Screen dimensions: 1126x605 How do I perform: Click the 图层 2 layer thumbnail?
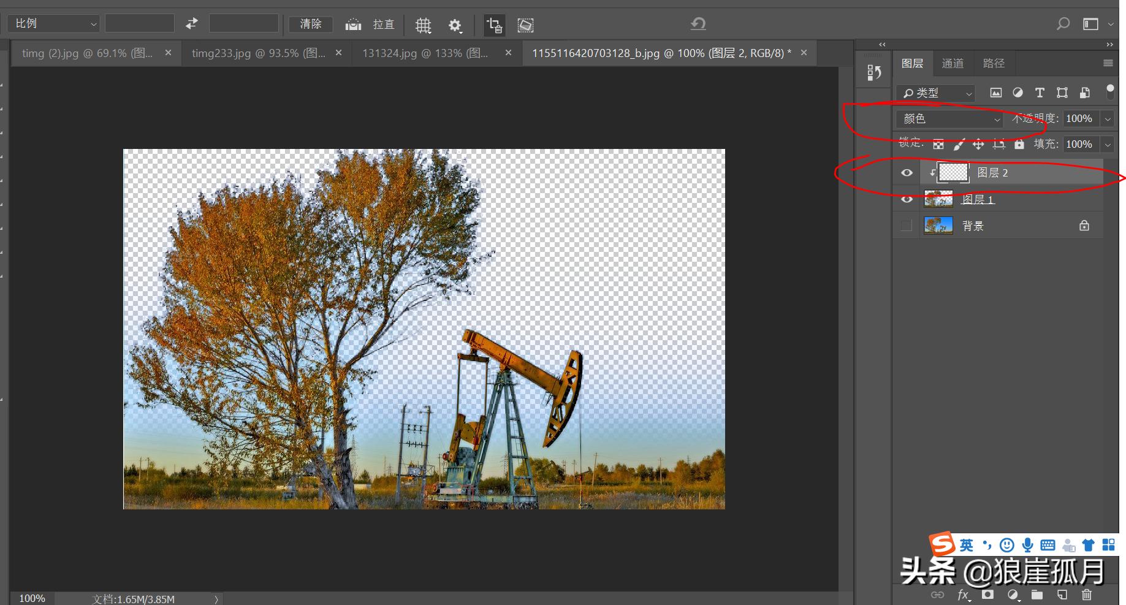pyautogui.click(x=953, y=172)
